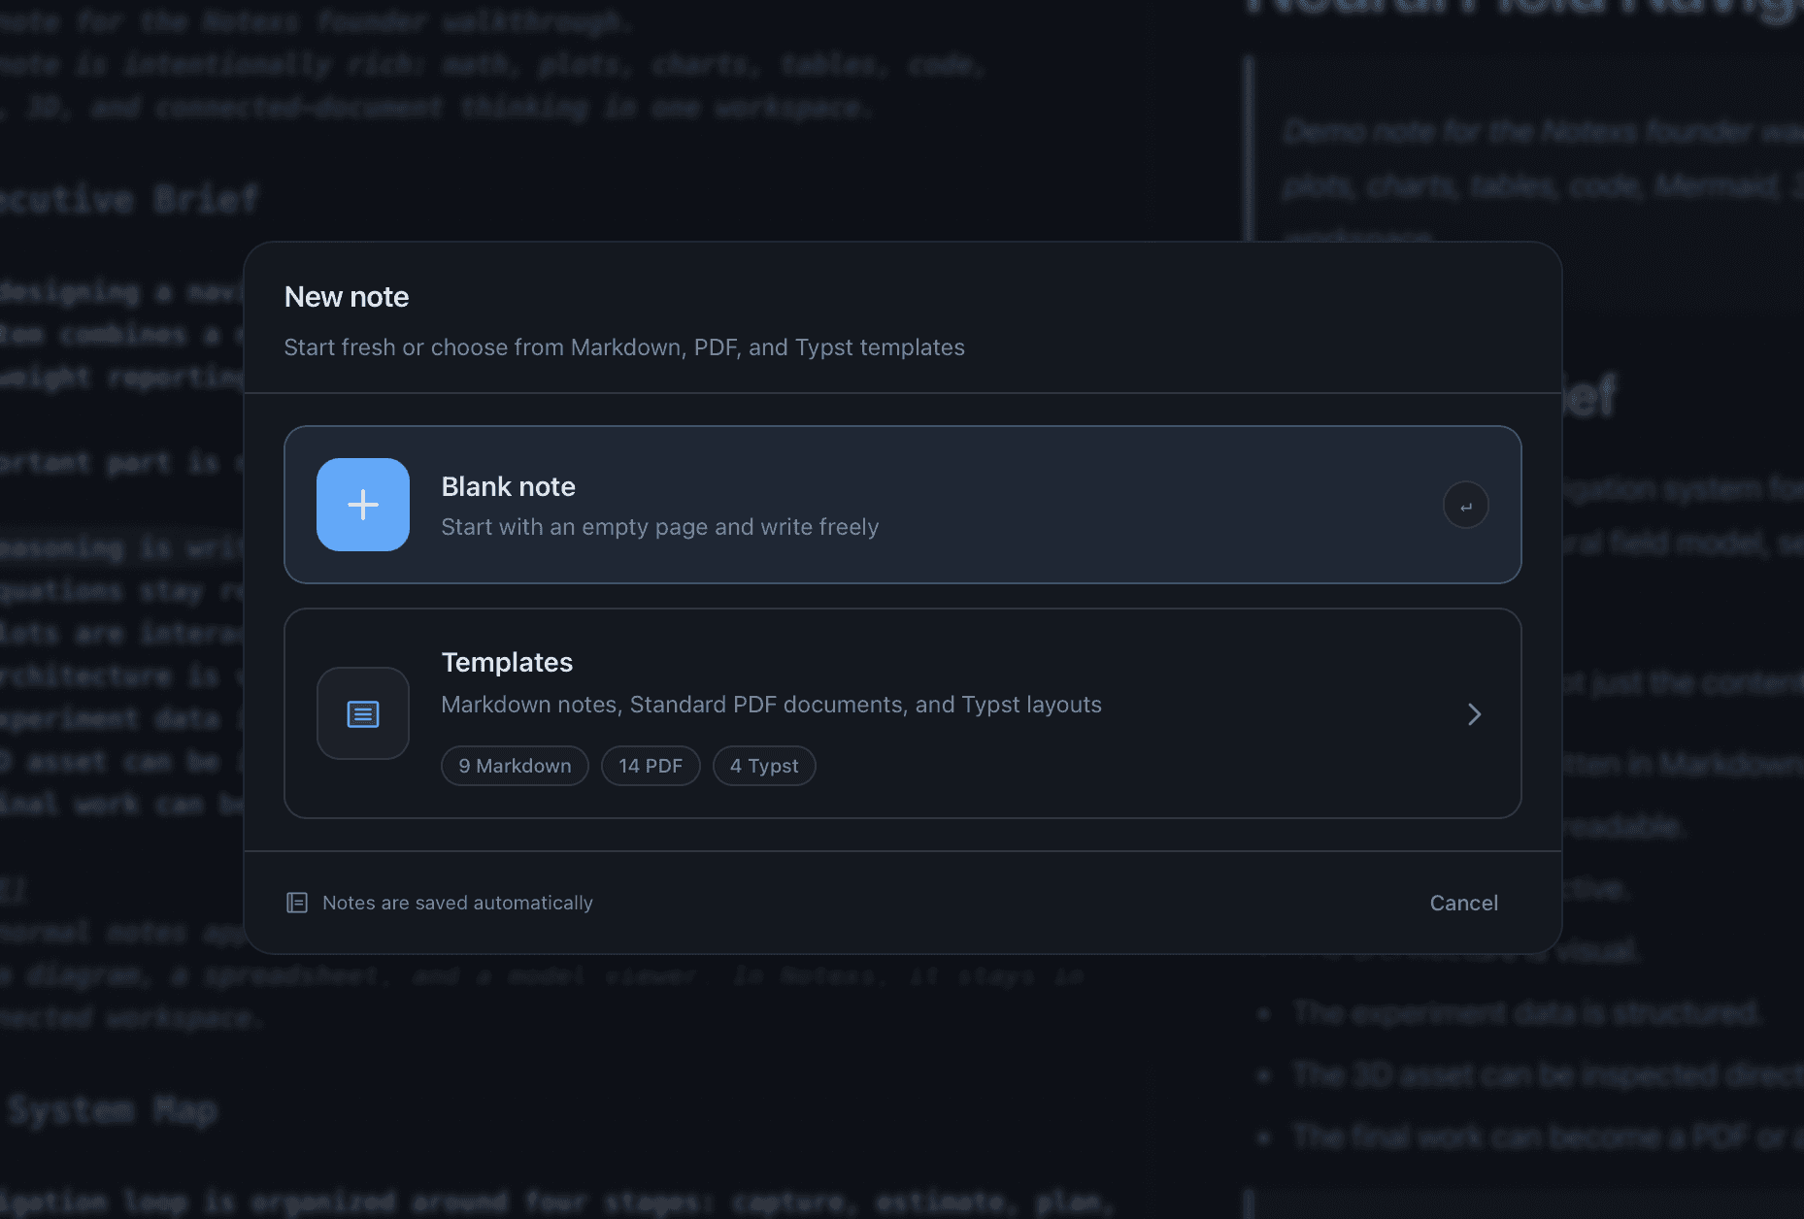Select the 9 Markdown tag
The image size is (1804, 1219).
(515, 766)
